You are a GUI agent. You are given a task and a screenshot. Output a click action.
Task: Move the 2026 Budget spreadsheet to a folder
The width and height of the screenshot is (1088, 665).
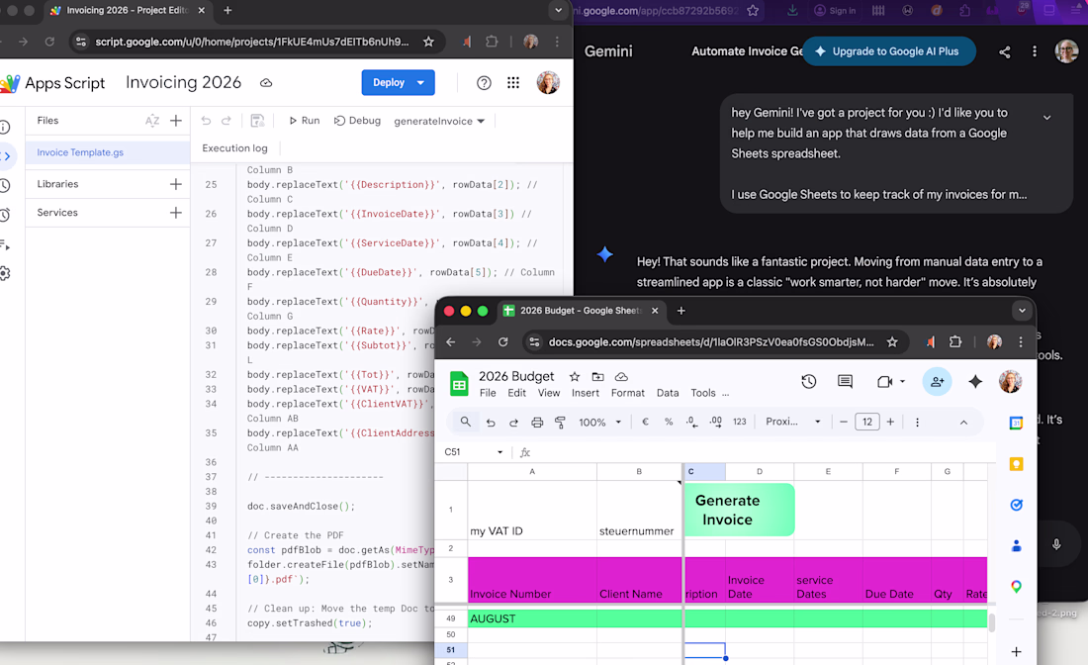pos(597,377)
